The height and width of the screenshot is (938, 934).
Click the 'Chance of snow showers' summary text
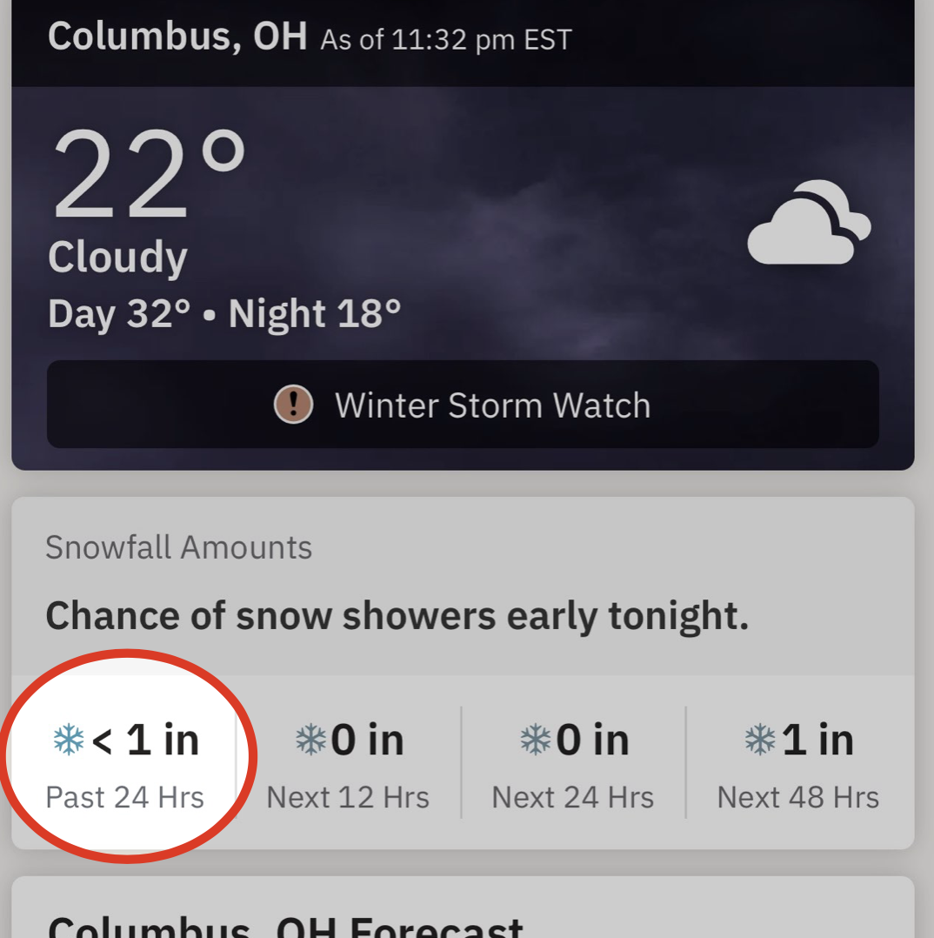[397, 616]
